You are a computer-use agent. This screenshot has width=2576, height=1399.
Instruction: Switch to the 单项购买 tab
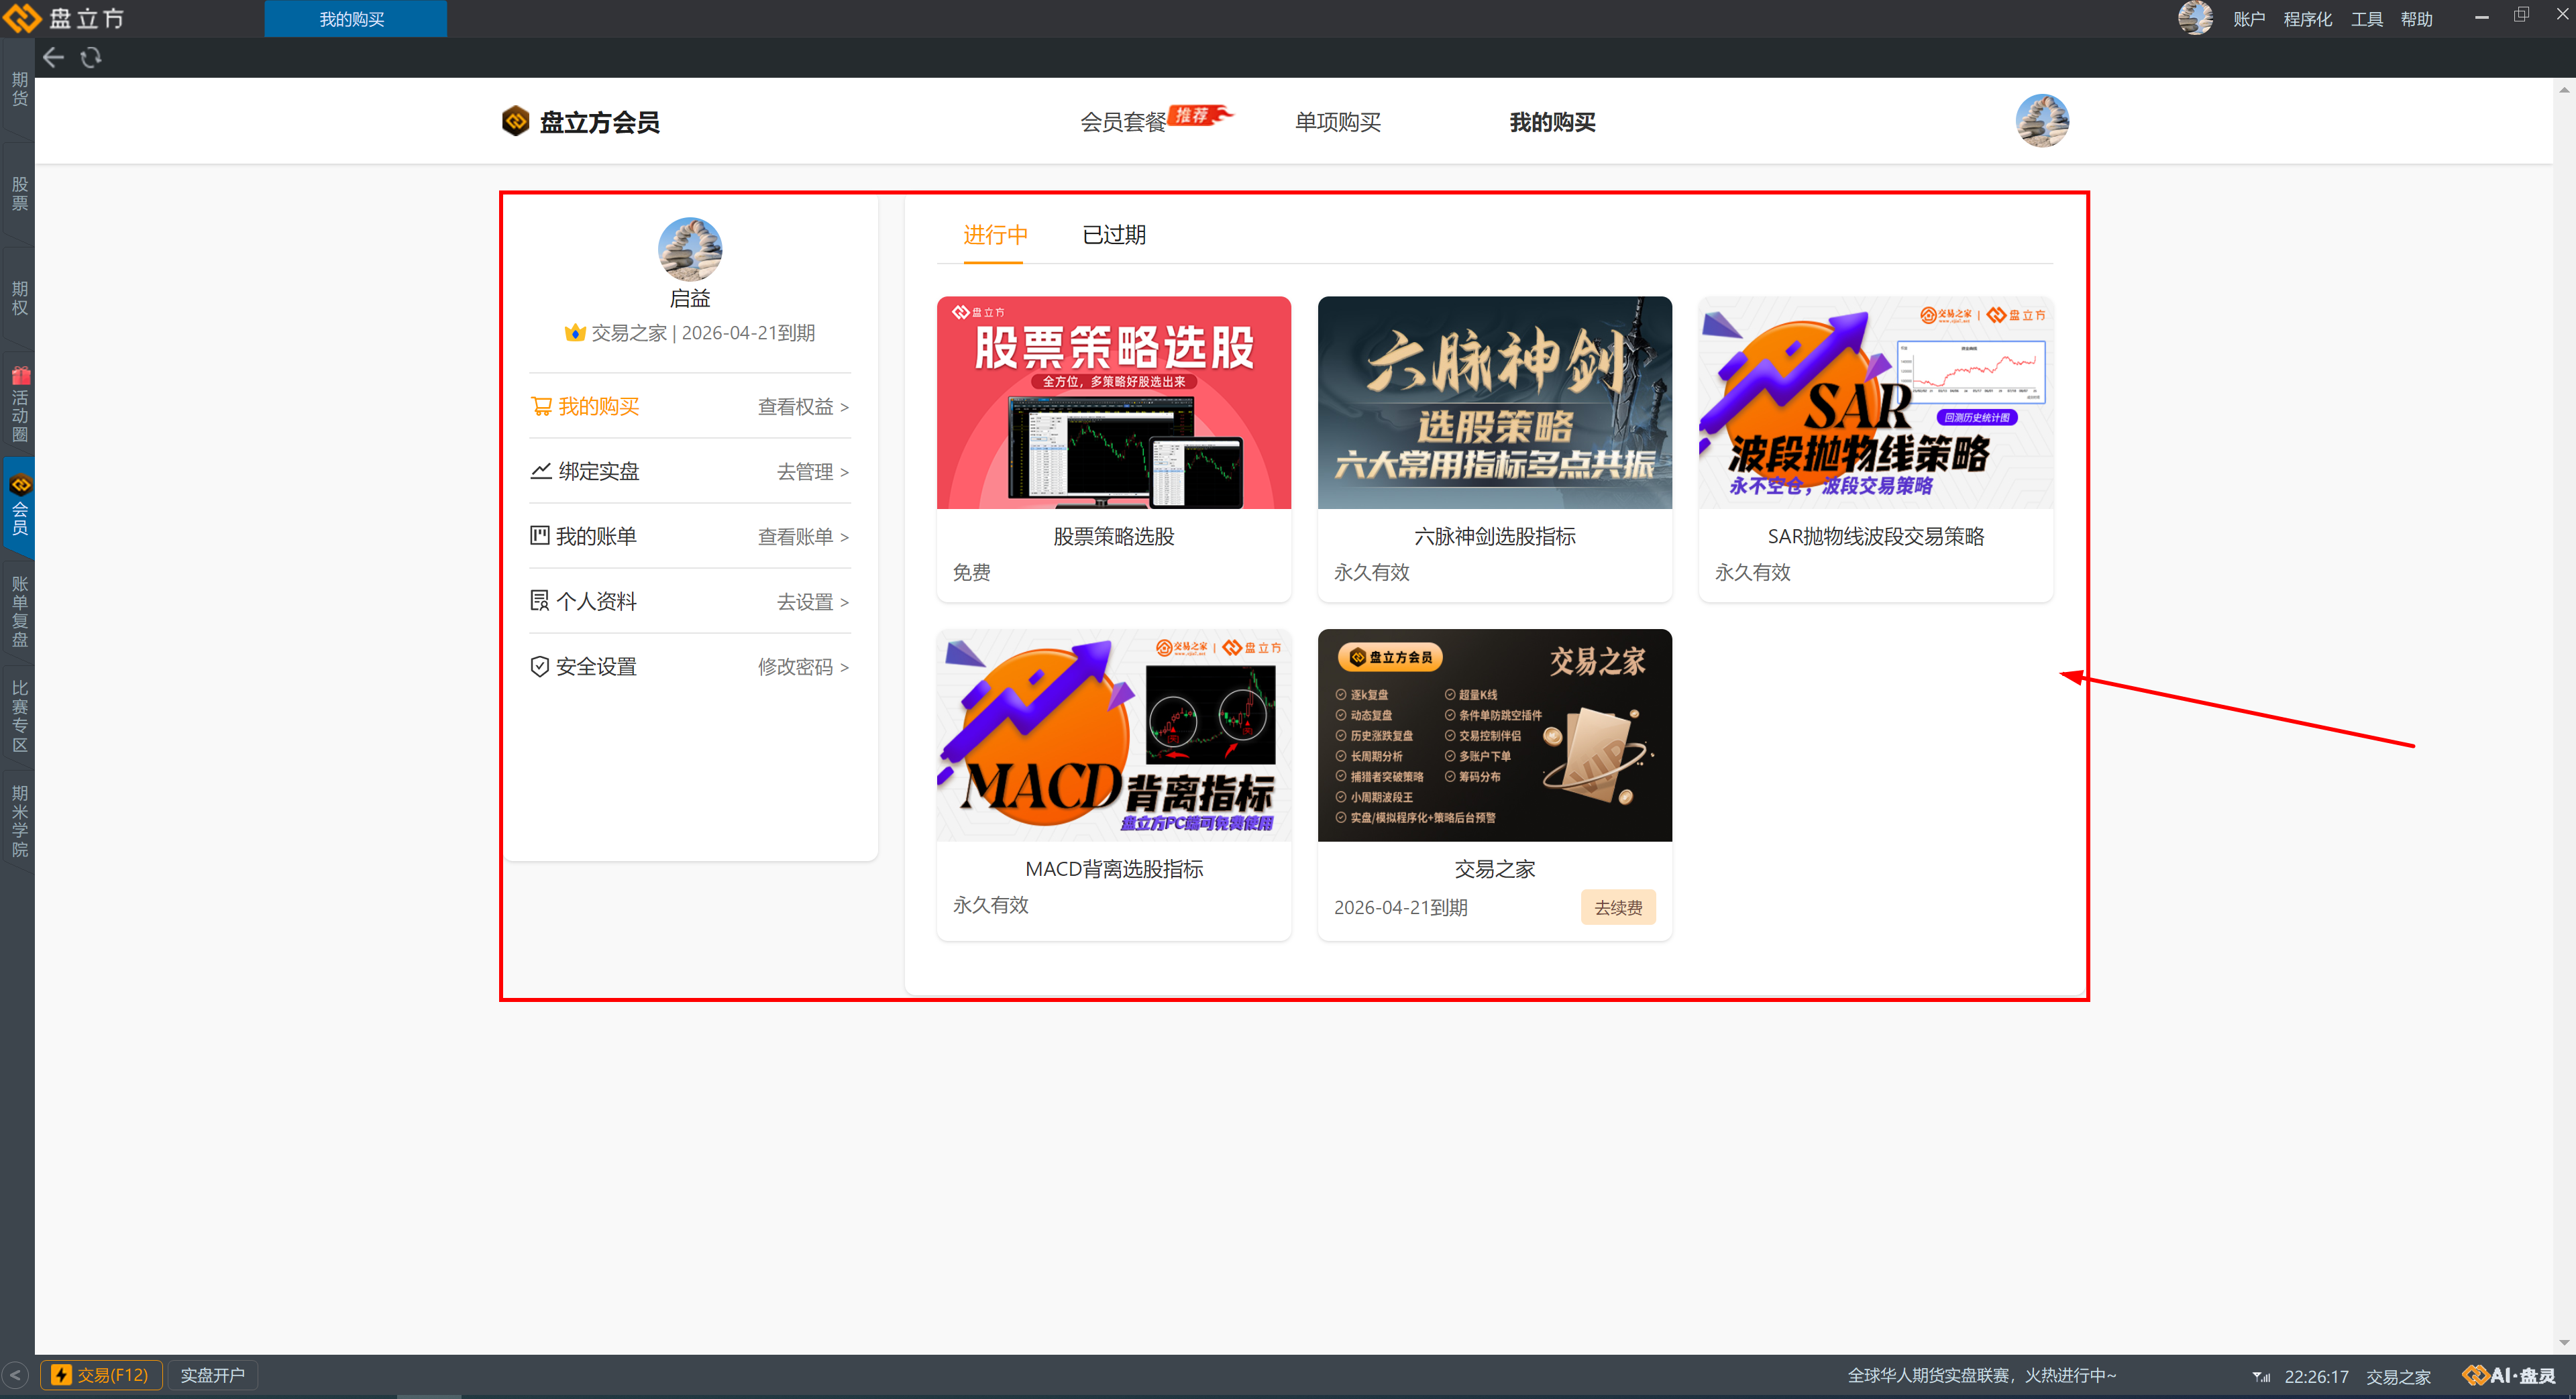pos(1337,122)
